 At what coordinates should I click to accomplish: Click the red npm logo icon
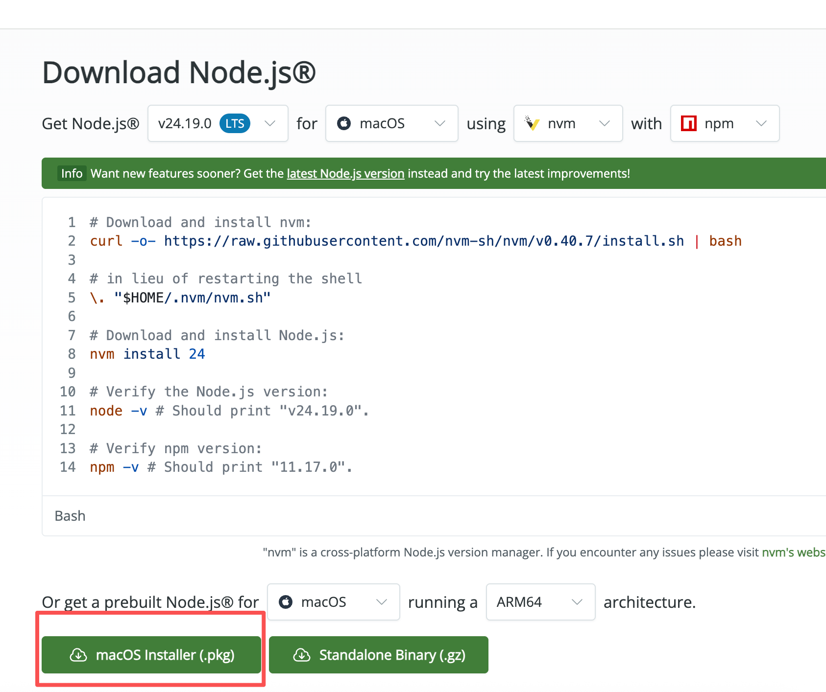[x=689, y=123]
